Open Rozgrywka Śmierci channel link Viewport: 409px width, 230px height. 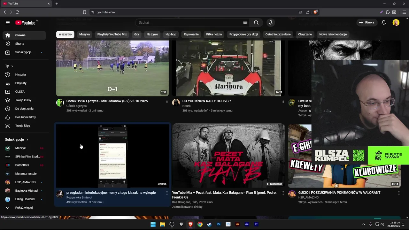(x=79, y=197)
